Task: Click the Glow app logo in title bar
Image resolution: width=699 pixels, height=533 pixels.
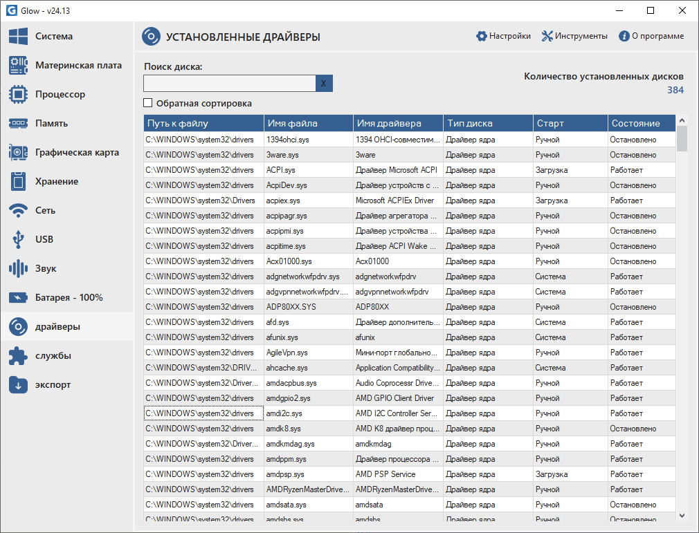Action: pyautogui.click(x=12, y=10)
